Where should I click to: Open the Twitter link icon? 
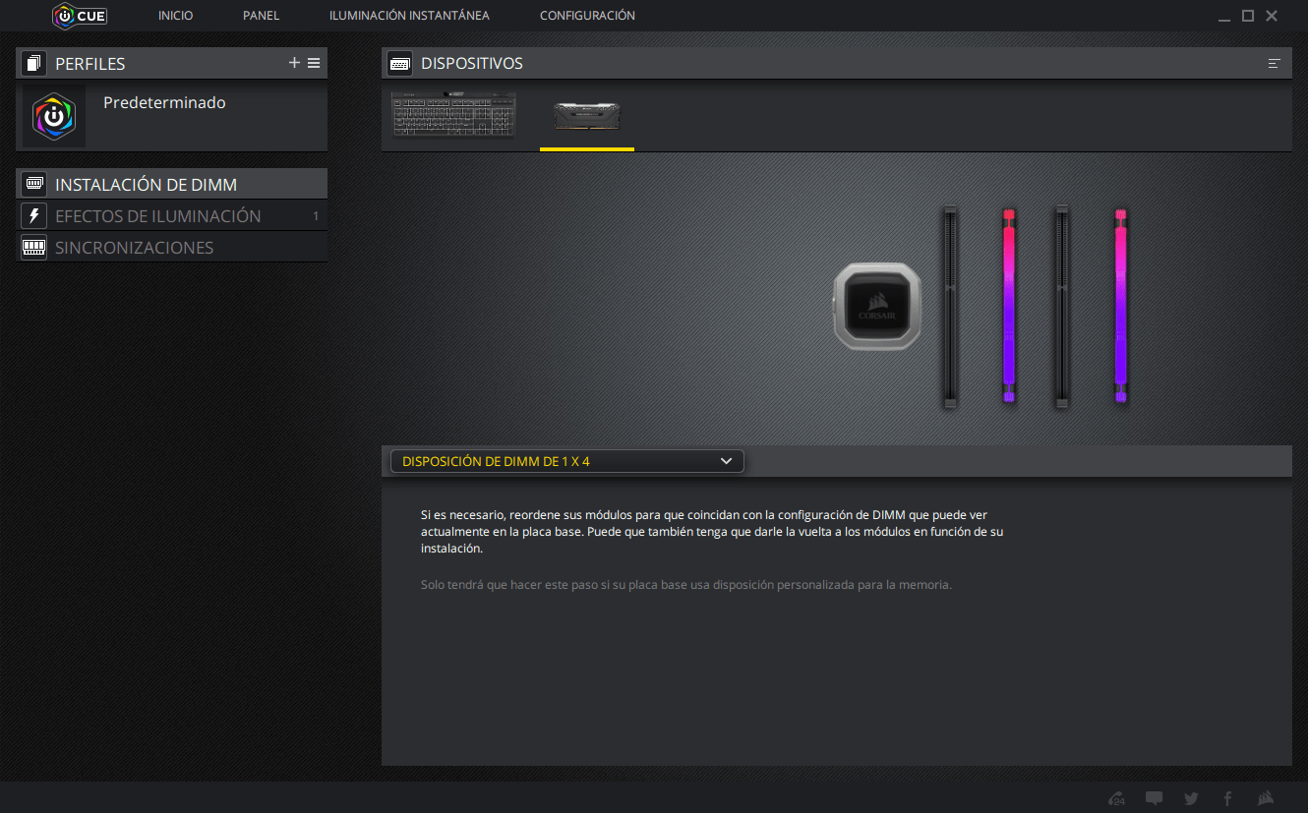(x=1191, y=798)
